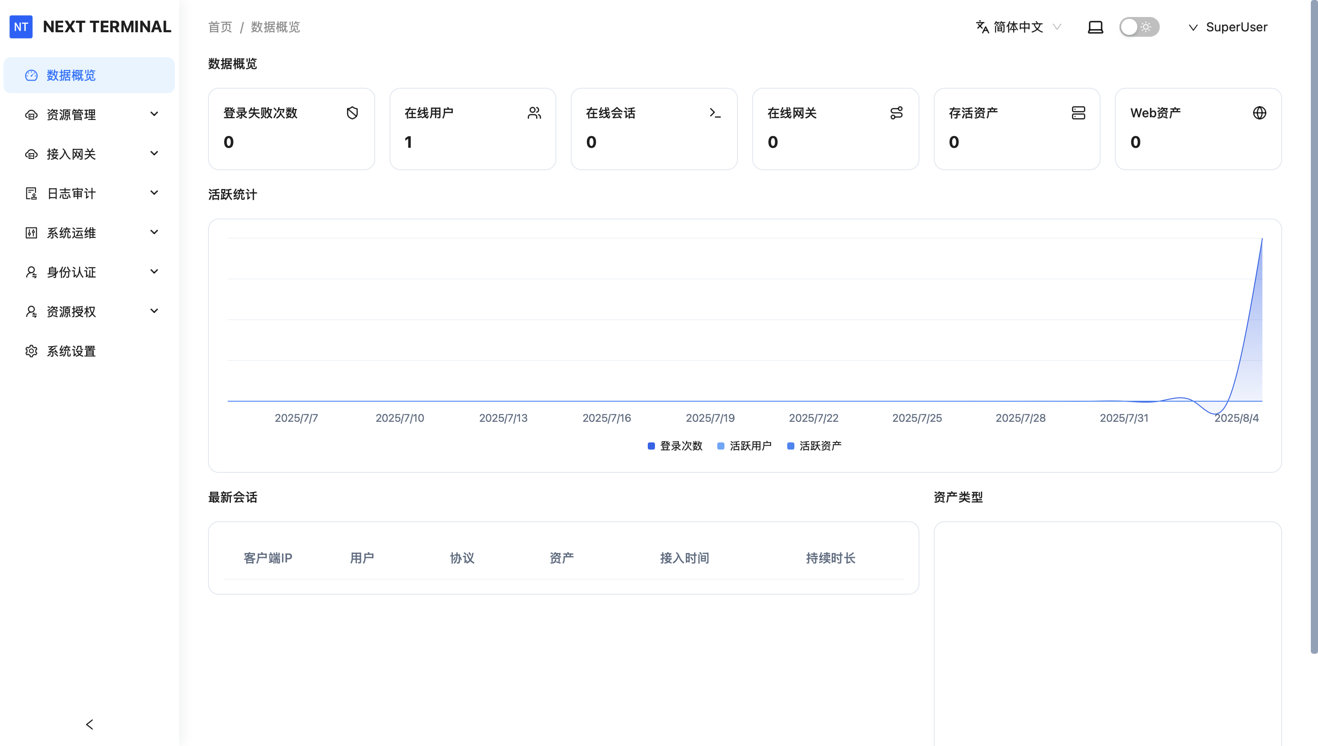The image size is (1318, 746).
Task: Select 数据概览 in the sidebar
Action: tap(71, 75)
